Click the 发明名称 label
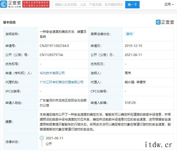 [x=12, y=34]
